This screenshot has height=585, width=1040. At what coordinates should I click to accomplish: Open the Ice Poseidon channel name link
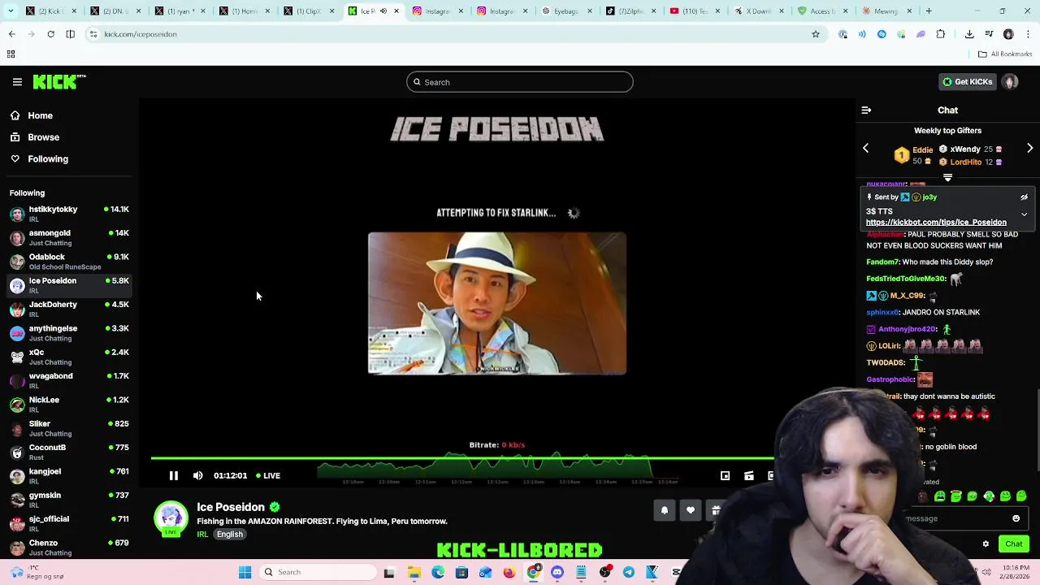pyautogui.click(x=231, y=507)
